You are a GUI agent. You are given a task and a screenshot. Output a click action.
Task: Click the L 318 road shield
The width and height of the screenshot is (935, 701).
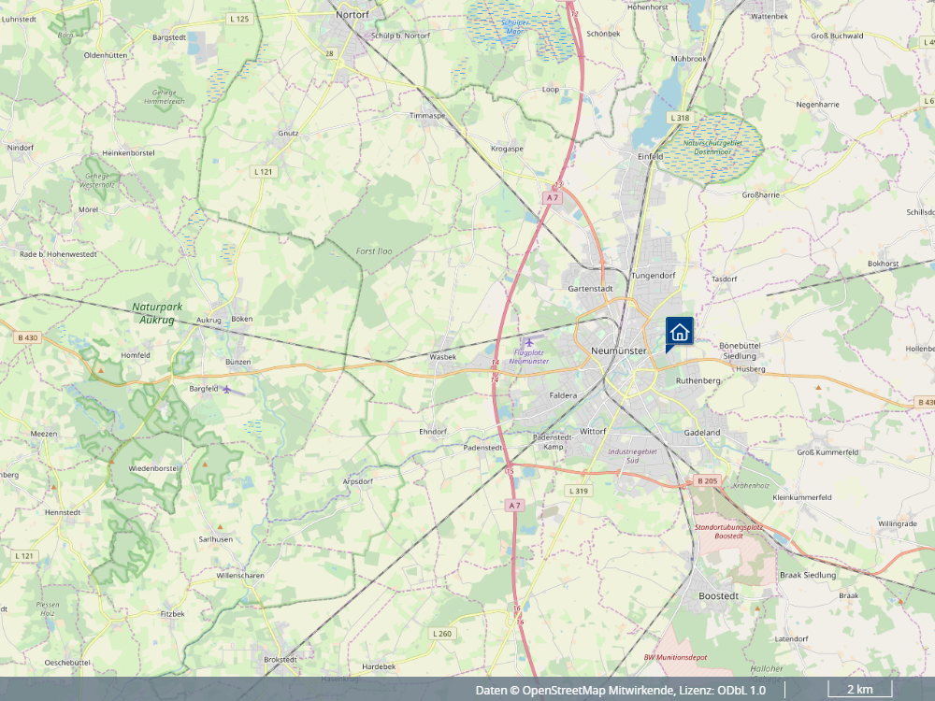[x=680, y=118]
